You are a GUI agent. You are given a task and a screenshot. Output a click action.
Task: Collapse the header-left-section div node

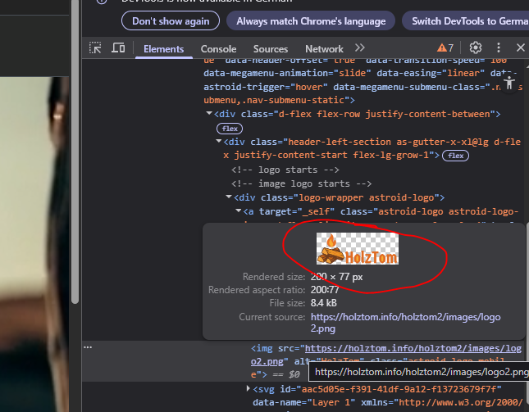point(218,142)
